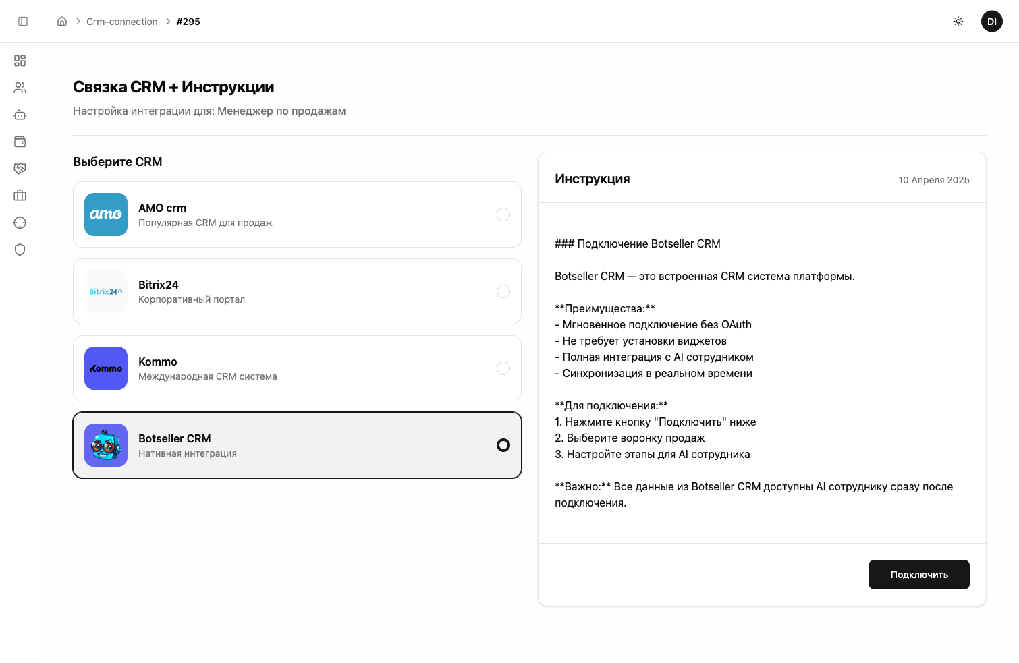Select the Kommo radio button

(503, 368)
